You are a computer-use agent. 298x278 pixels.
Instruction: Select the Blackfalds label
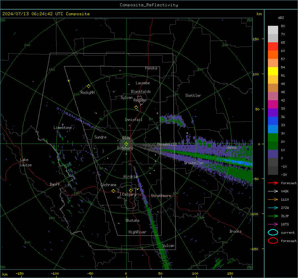tap(141, 92)
